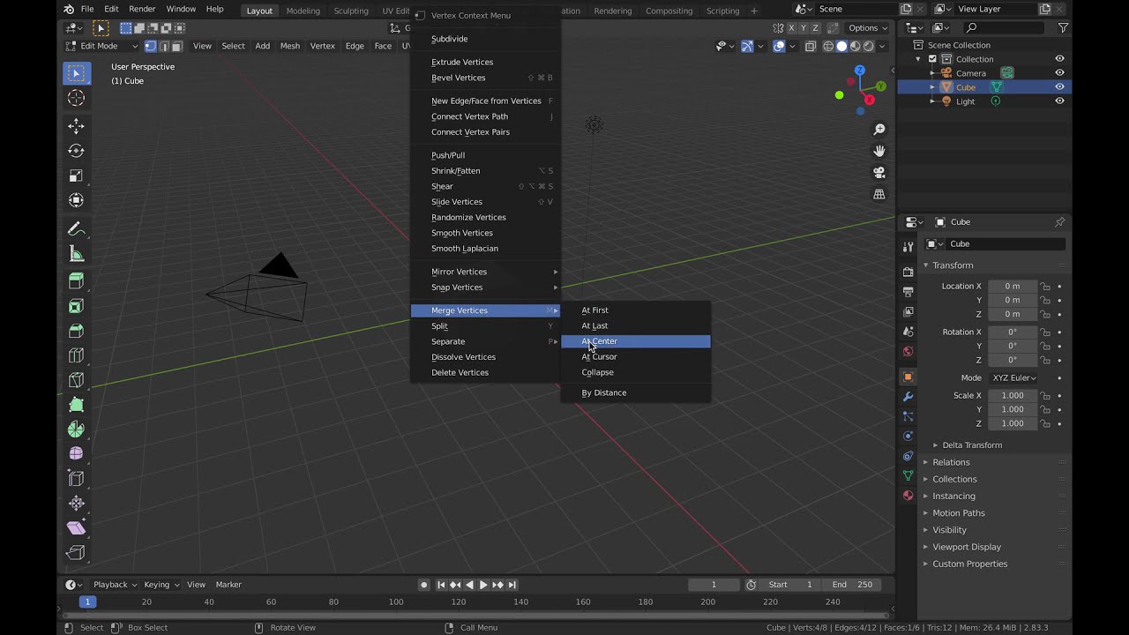Screen dimensions: 1129x635
Task: Enable face select mode
Action: pos(176,46)
